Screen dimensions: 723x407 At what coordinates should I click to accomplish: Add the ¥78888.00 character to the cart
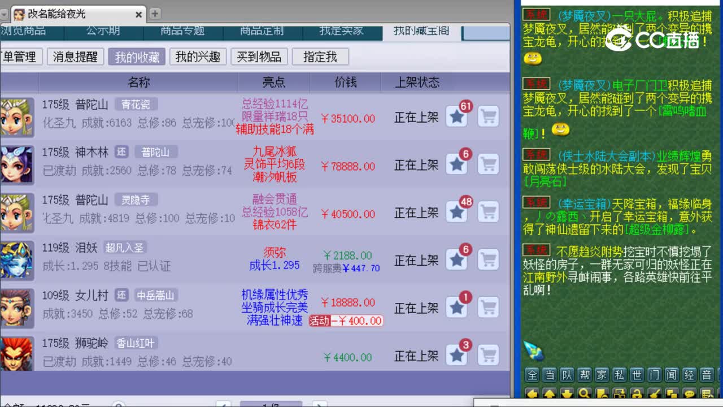(488, 164)
